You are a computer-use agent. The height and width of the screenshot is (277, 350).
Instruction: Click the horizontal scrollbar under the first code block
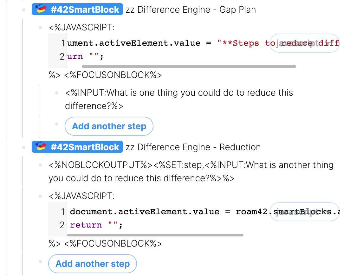coord(189,67)
